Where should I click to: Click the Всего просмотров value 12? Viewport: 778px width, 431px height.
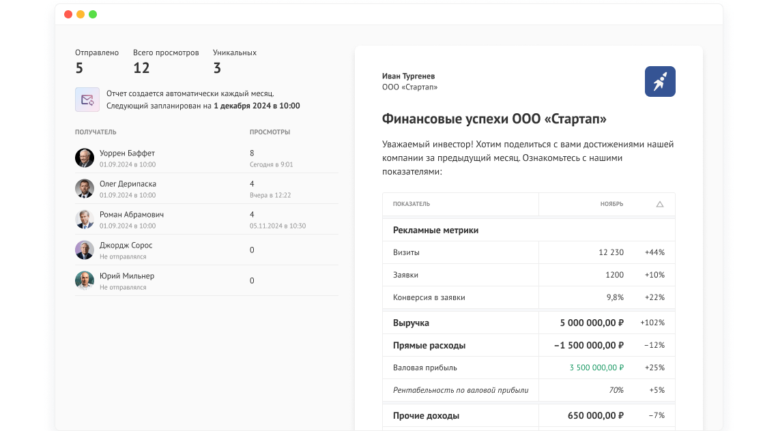[141, 68]
